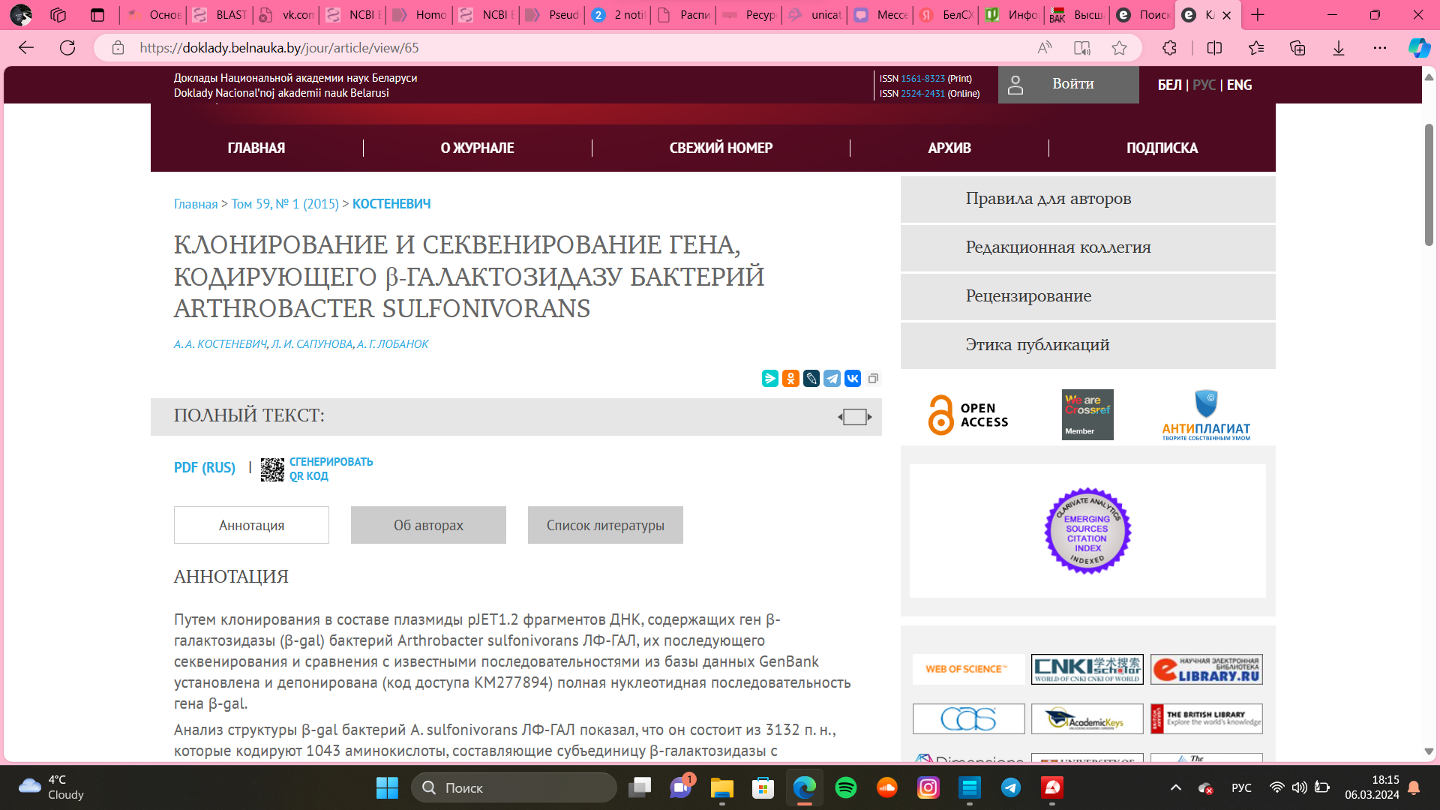
Task: Click the Windows taskbar search box
Action: pyautogui.click(x=514, y=787)
